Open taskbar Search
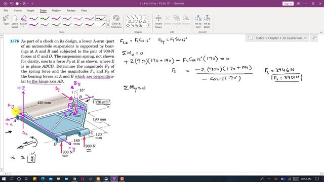The height and width of the screenshot is (182, 324). (11, 178)
